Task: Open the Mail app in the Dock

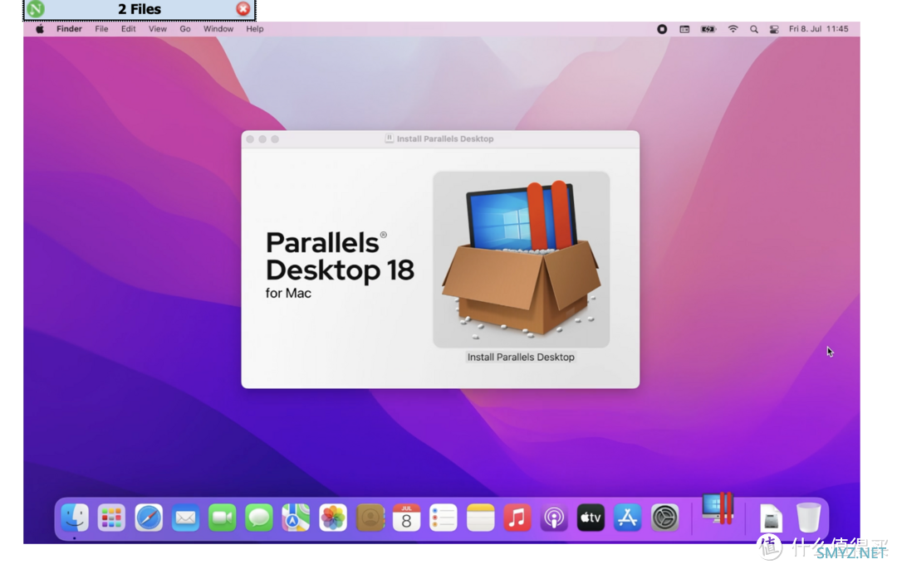Action: (x=185, y=518)
